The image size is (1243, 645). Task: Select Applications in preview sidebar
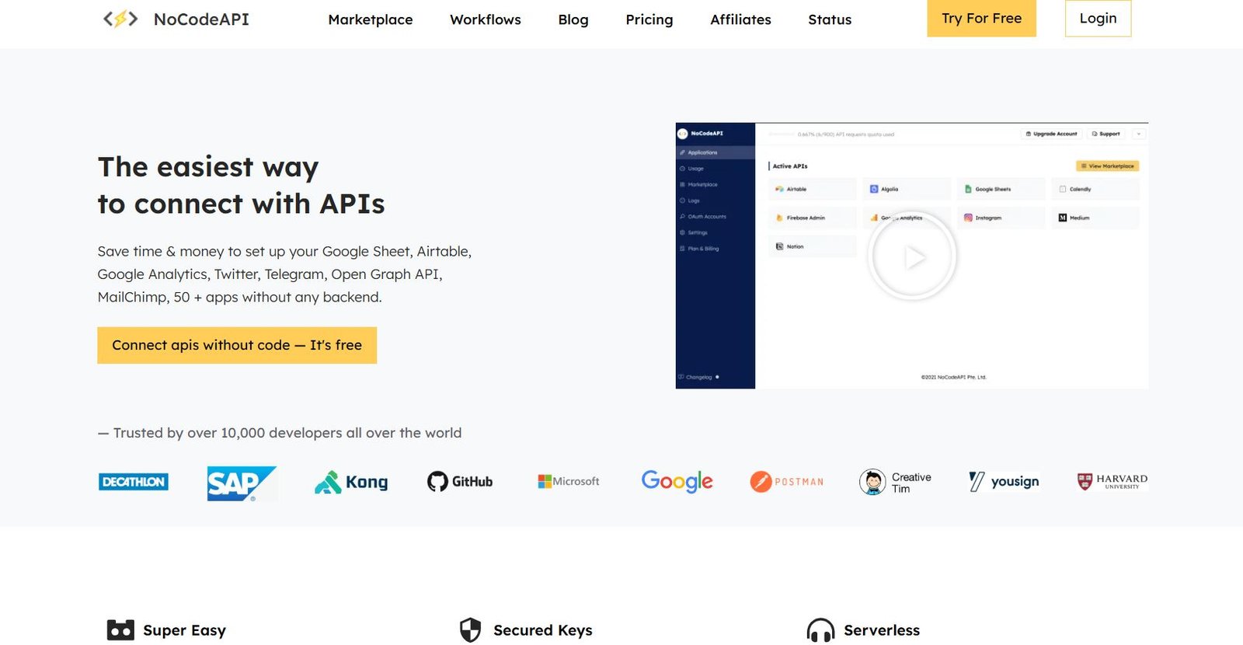(x=716, y=152)
